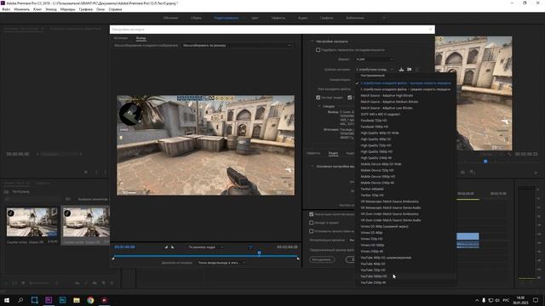The height and width of the screenshot is (306, 545).
Task: Open the Clip menu
Action: 37,9
